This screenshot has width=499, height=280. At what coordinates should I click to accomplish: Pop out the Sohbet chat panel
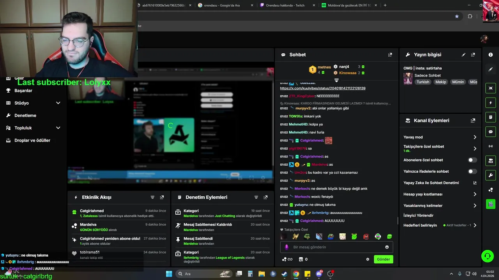(390, 55)
